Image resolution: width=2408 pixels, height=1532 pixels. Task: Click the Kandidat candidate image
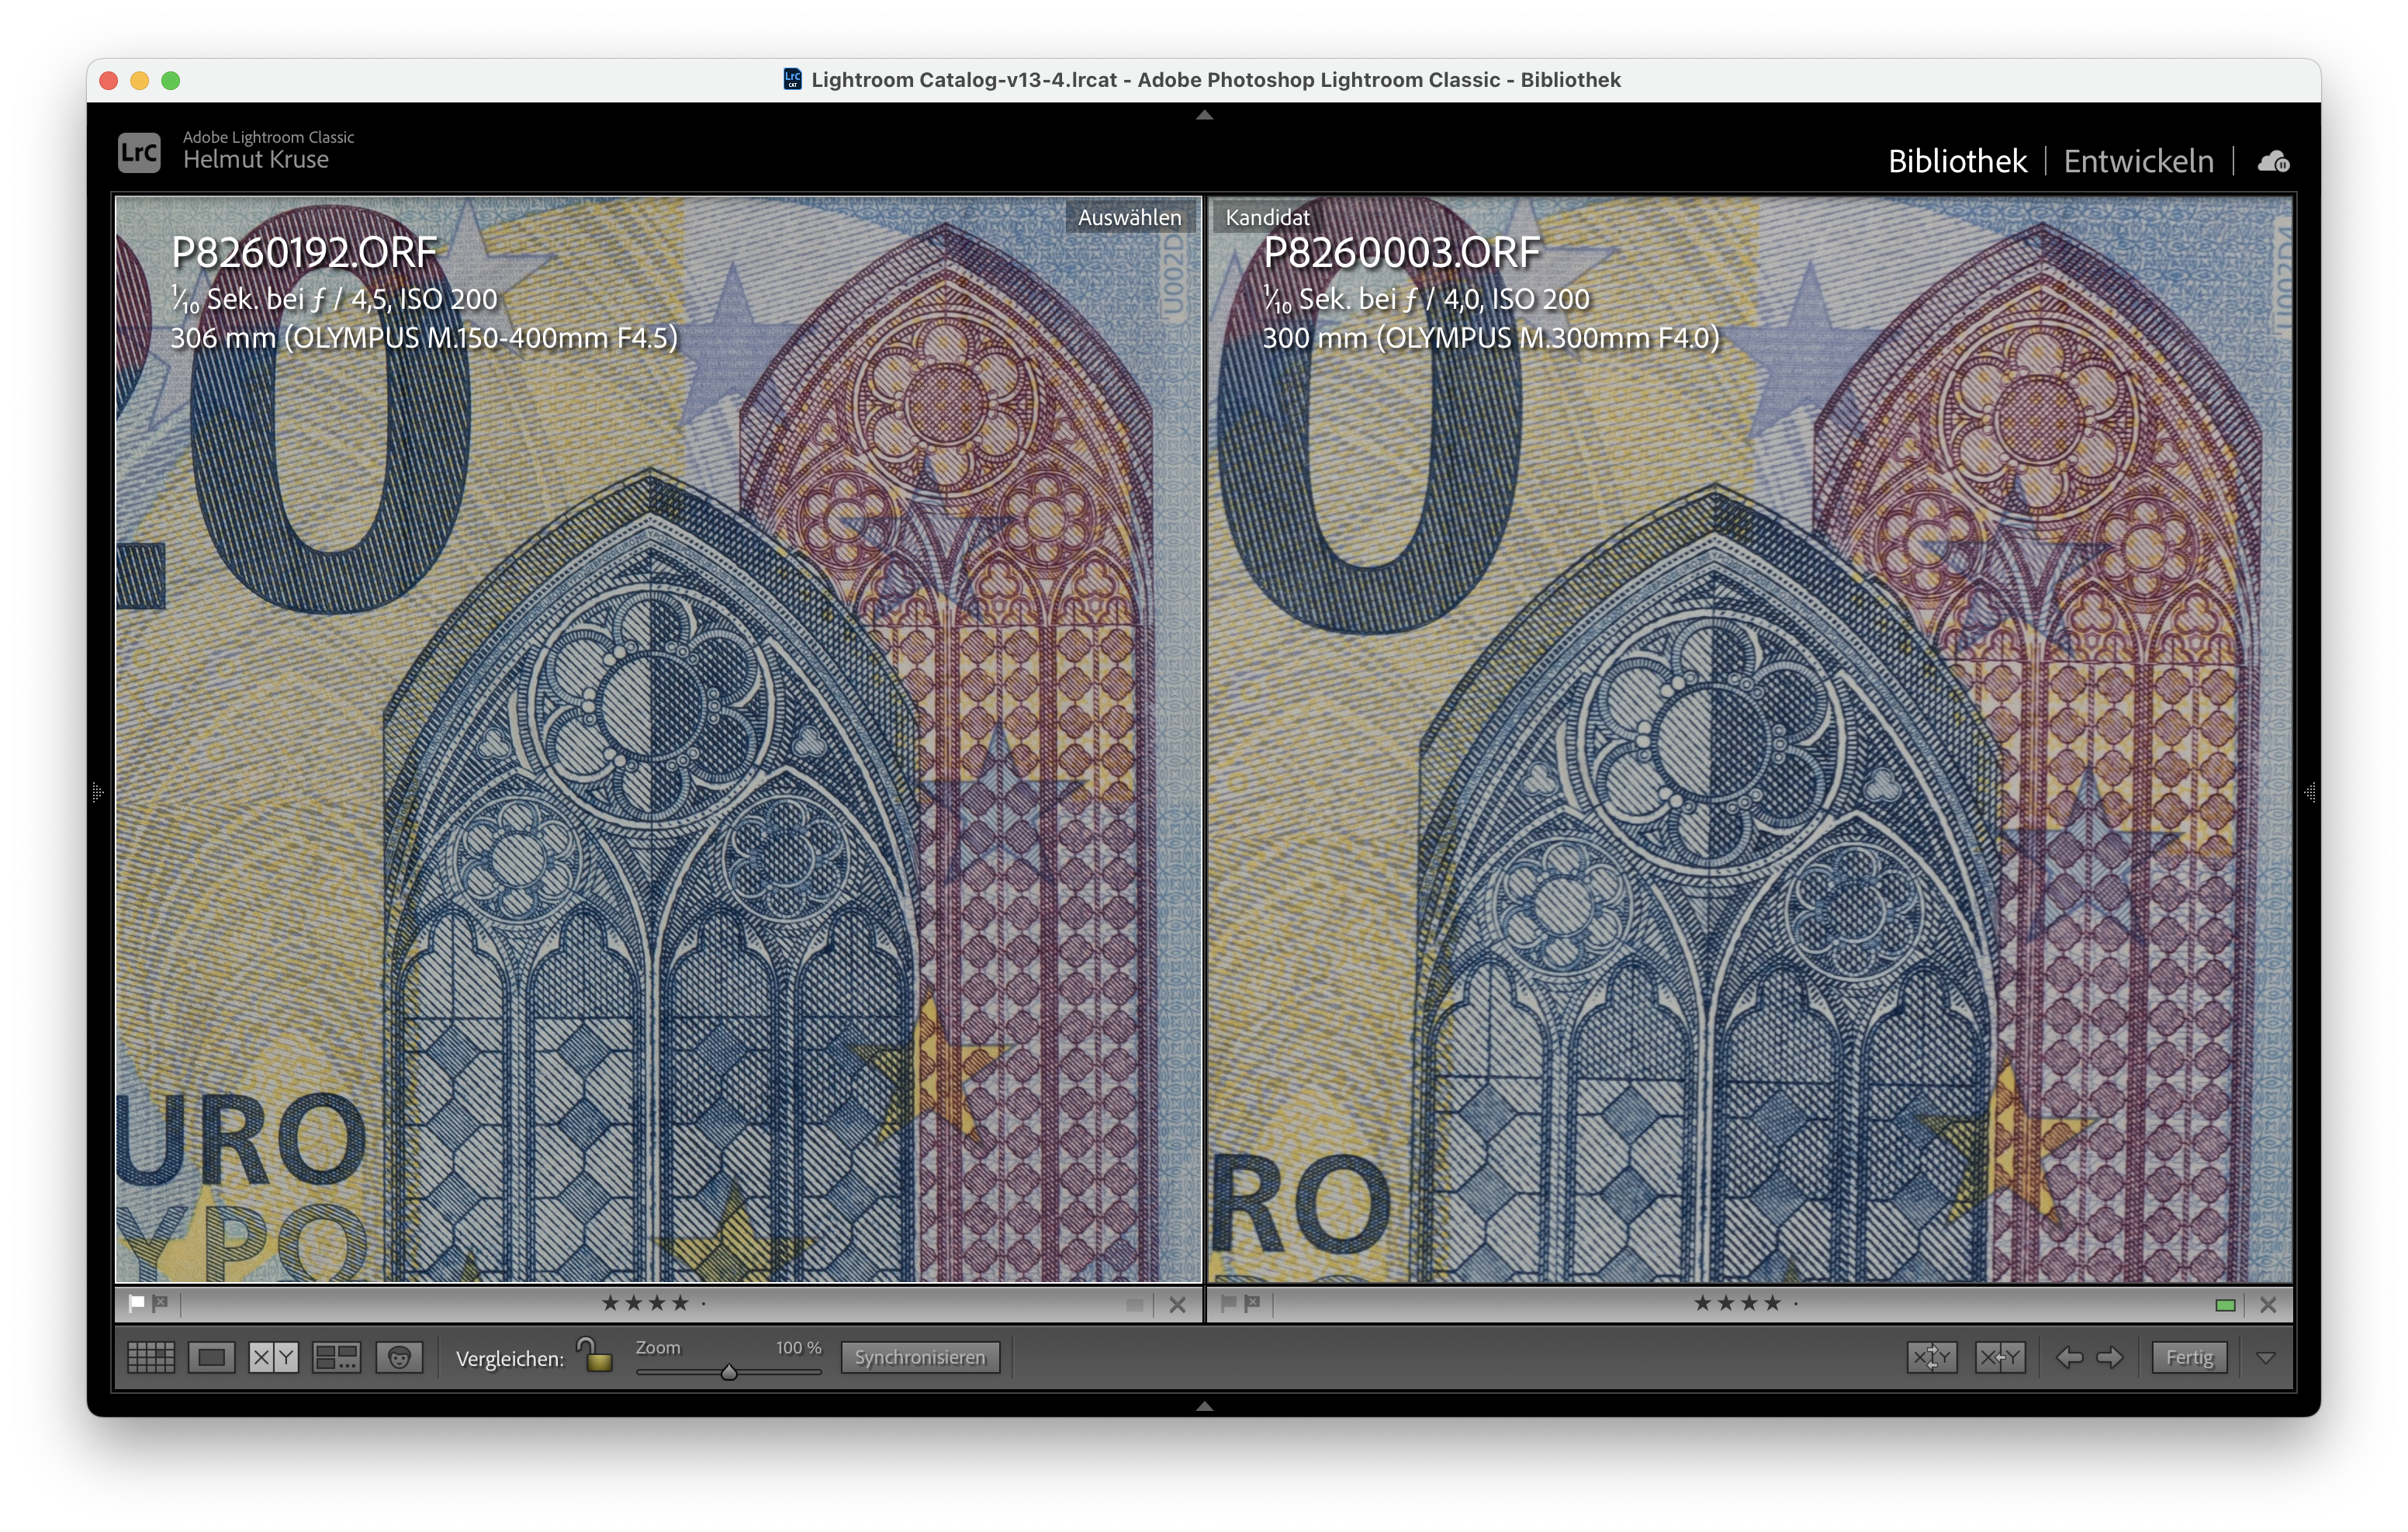tap(1750, 739)
